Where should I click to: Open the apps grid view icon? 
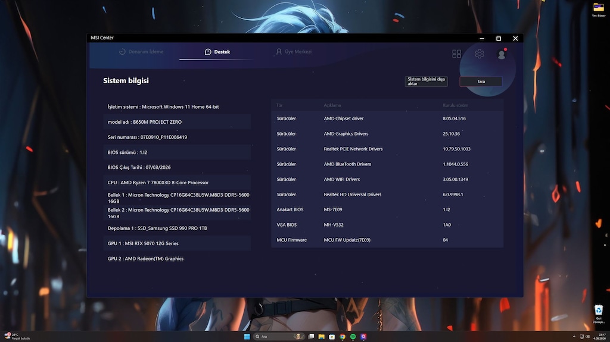click(x=457, y=54)
